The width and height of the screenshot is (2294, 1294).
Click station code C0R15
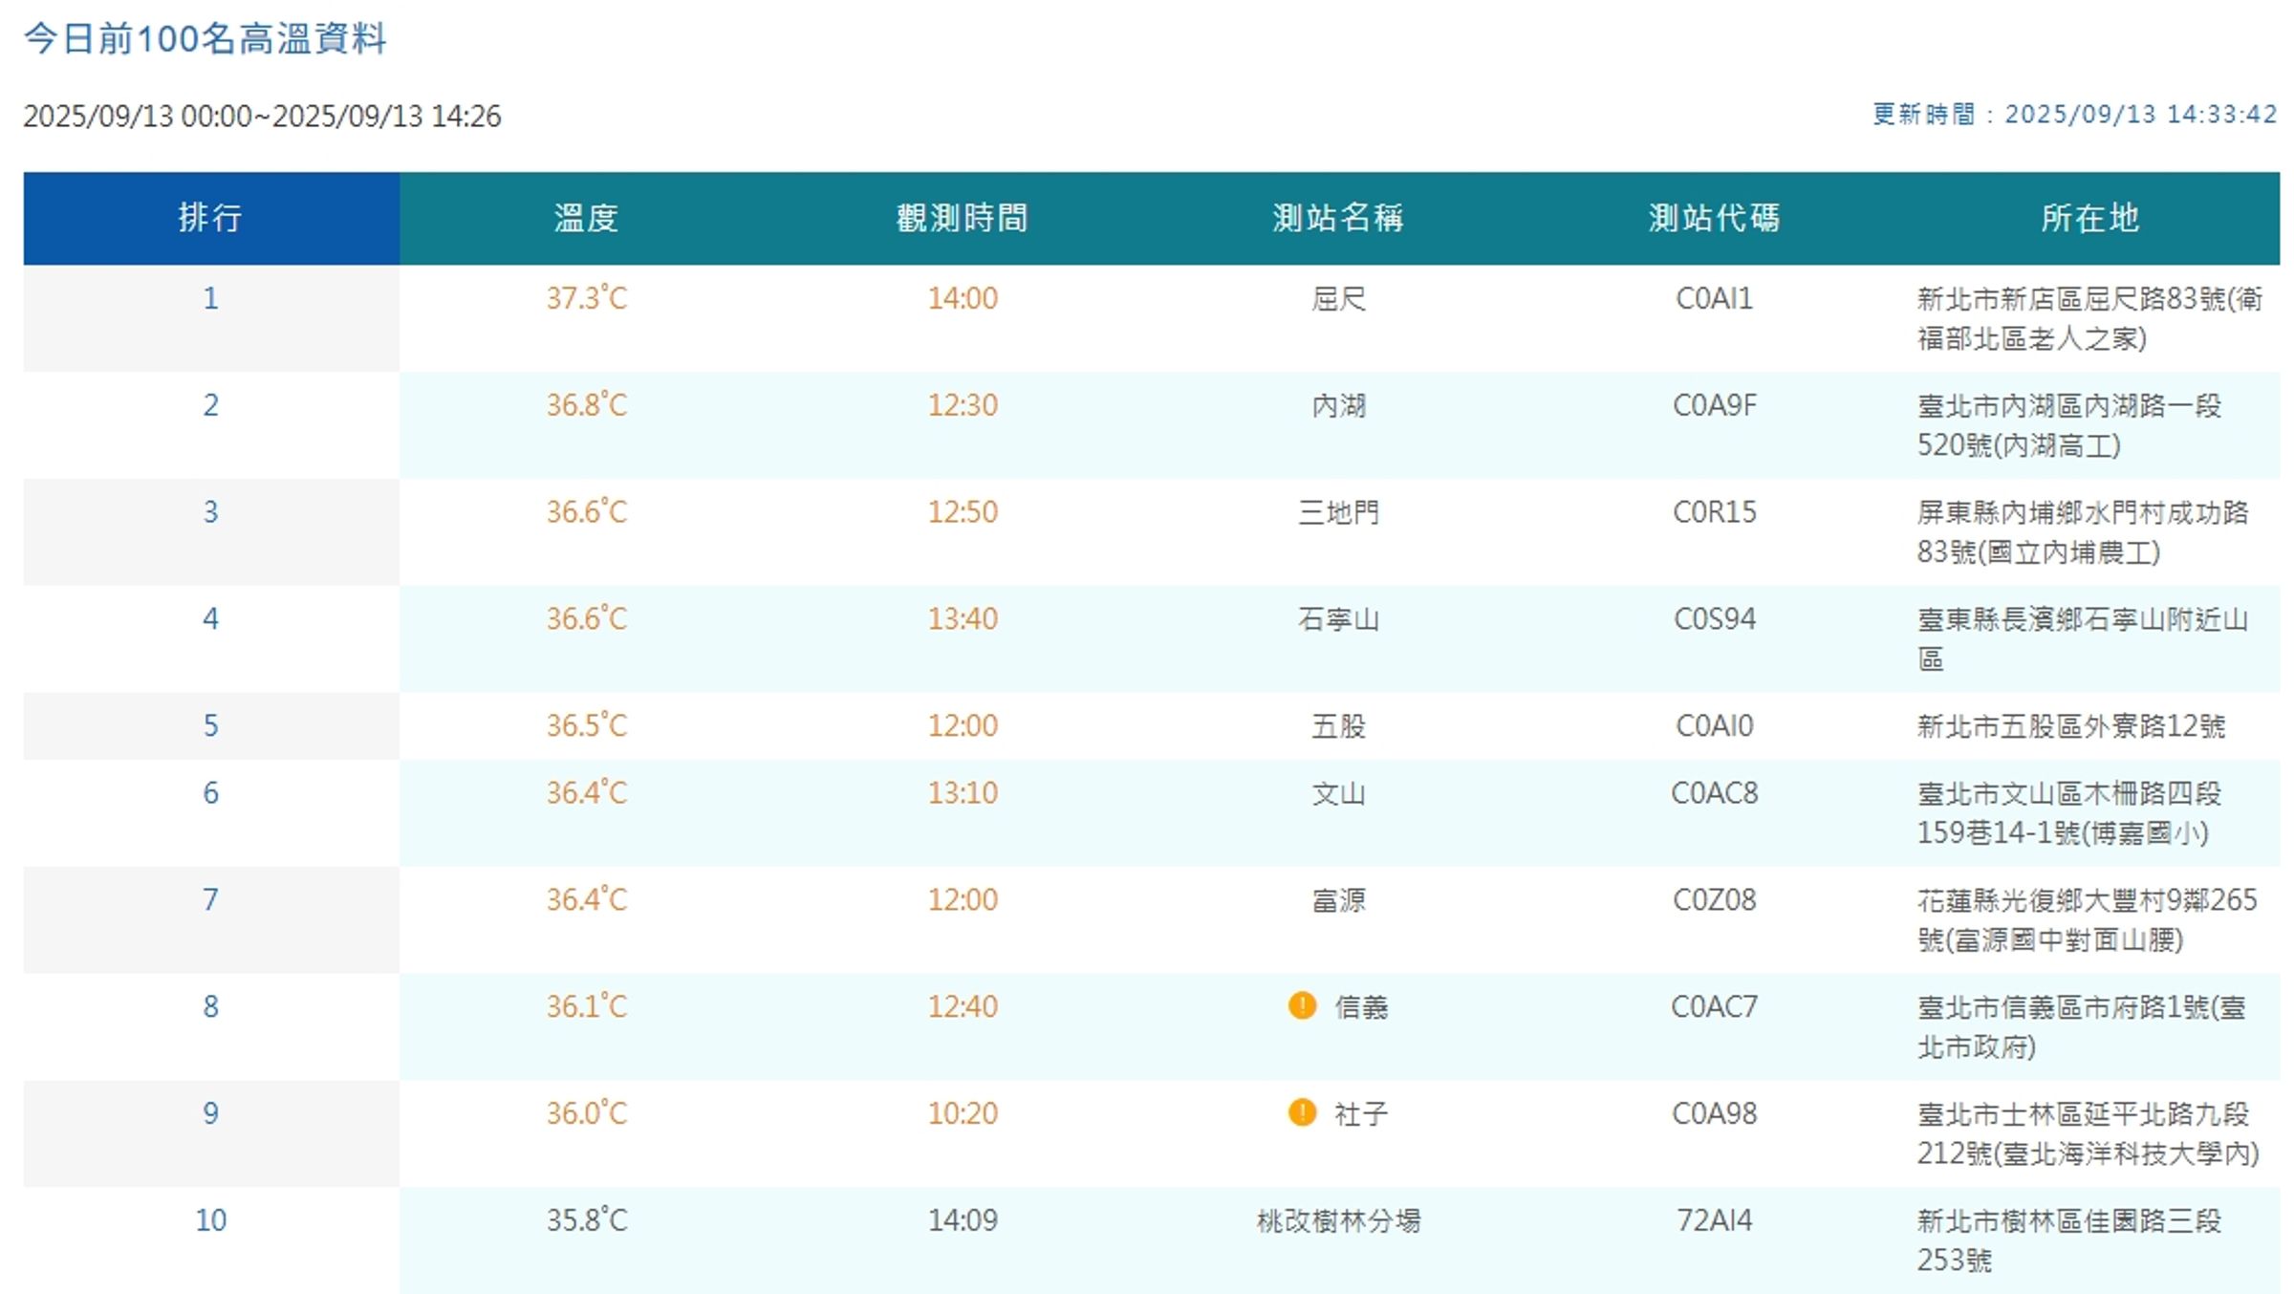click(x=1714, y=512)
